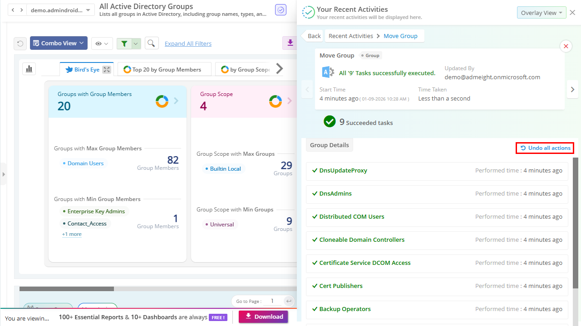Toggle the green filter button
The height and width of the screenshot is (326, 581).
[x=124, y=43]
